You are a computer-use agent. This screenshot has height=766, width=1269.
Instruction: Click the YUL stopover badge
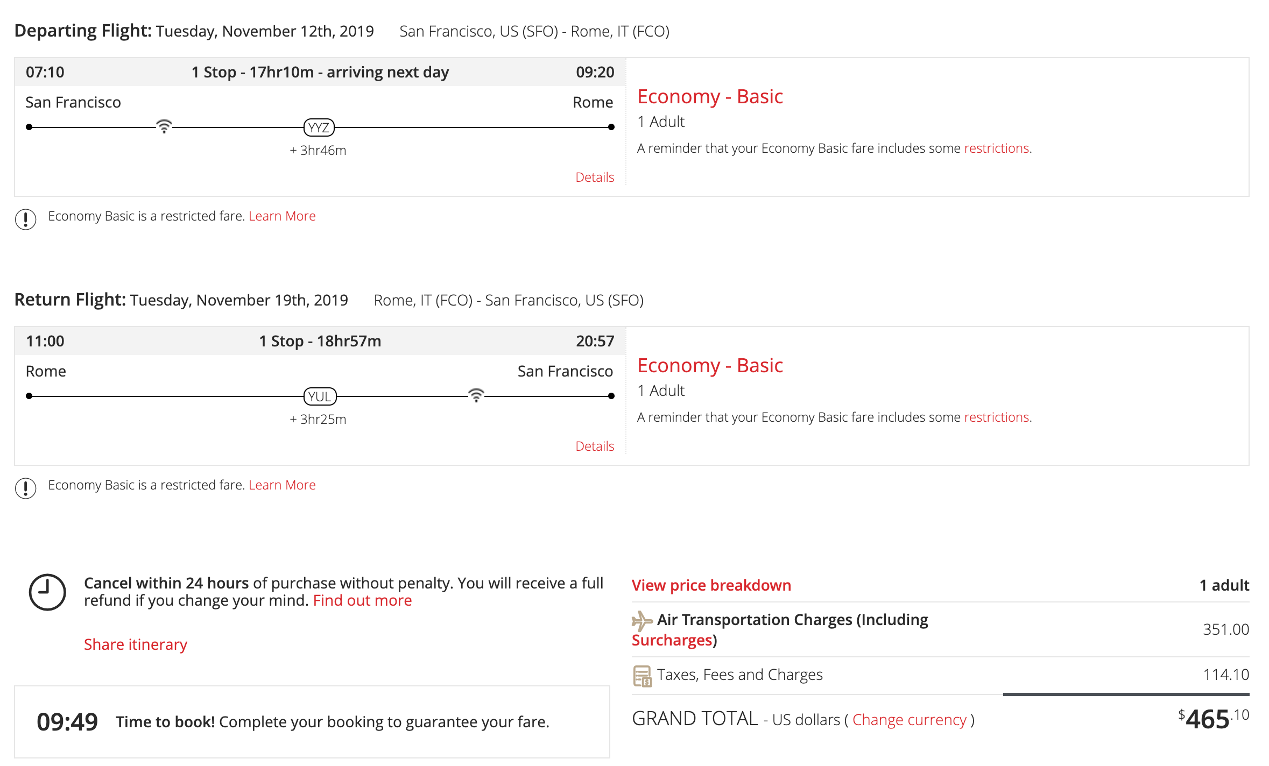point(320,396)
